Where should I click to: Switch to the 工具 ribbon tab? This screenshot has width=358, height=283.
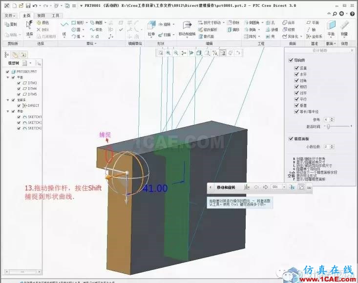click(55, 16)
